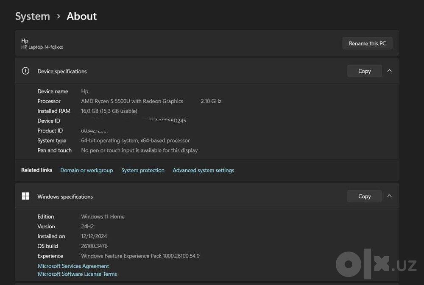Click the Device name label
Viewport: 424px width, 285px height.
53,91
